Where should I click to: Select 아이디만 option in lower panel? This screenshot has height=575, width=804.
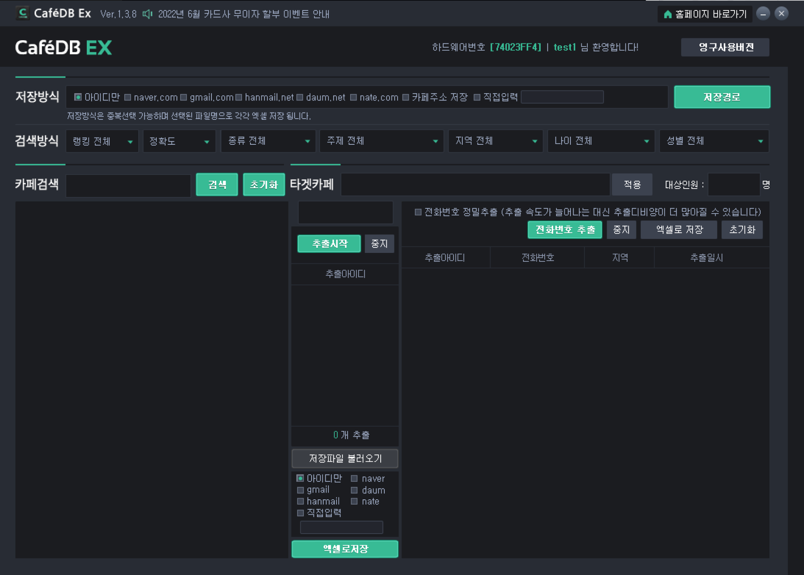[300, 478]
